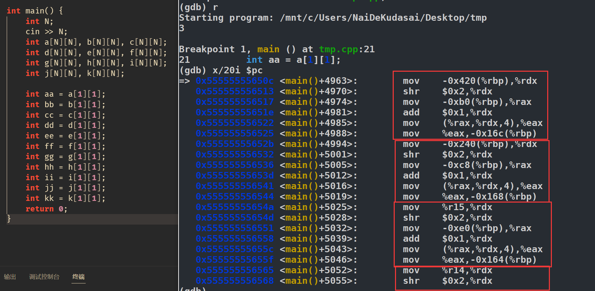Click the 'mov -0x420(%rbp),%rdx' instruction
The height and width of the screenshot is (291, 595).
470,81
